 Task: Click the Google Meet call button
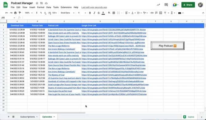pos(175,5)
